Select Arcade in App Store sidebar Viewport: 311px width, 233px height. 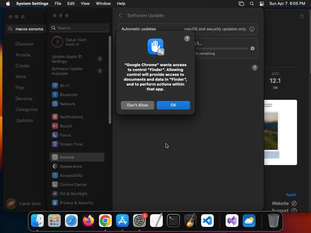[23, 55]
